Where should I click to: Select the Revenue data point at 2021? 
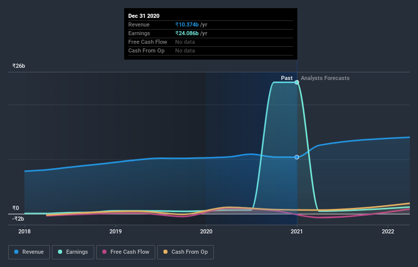point(297,157)
